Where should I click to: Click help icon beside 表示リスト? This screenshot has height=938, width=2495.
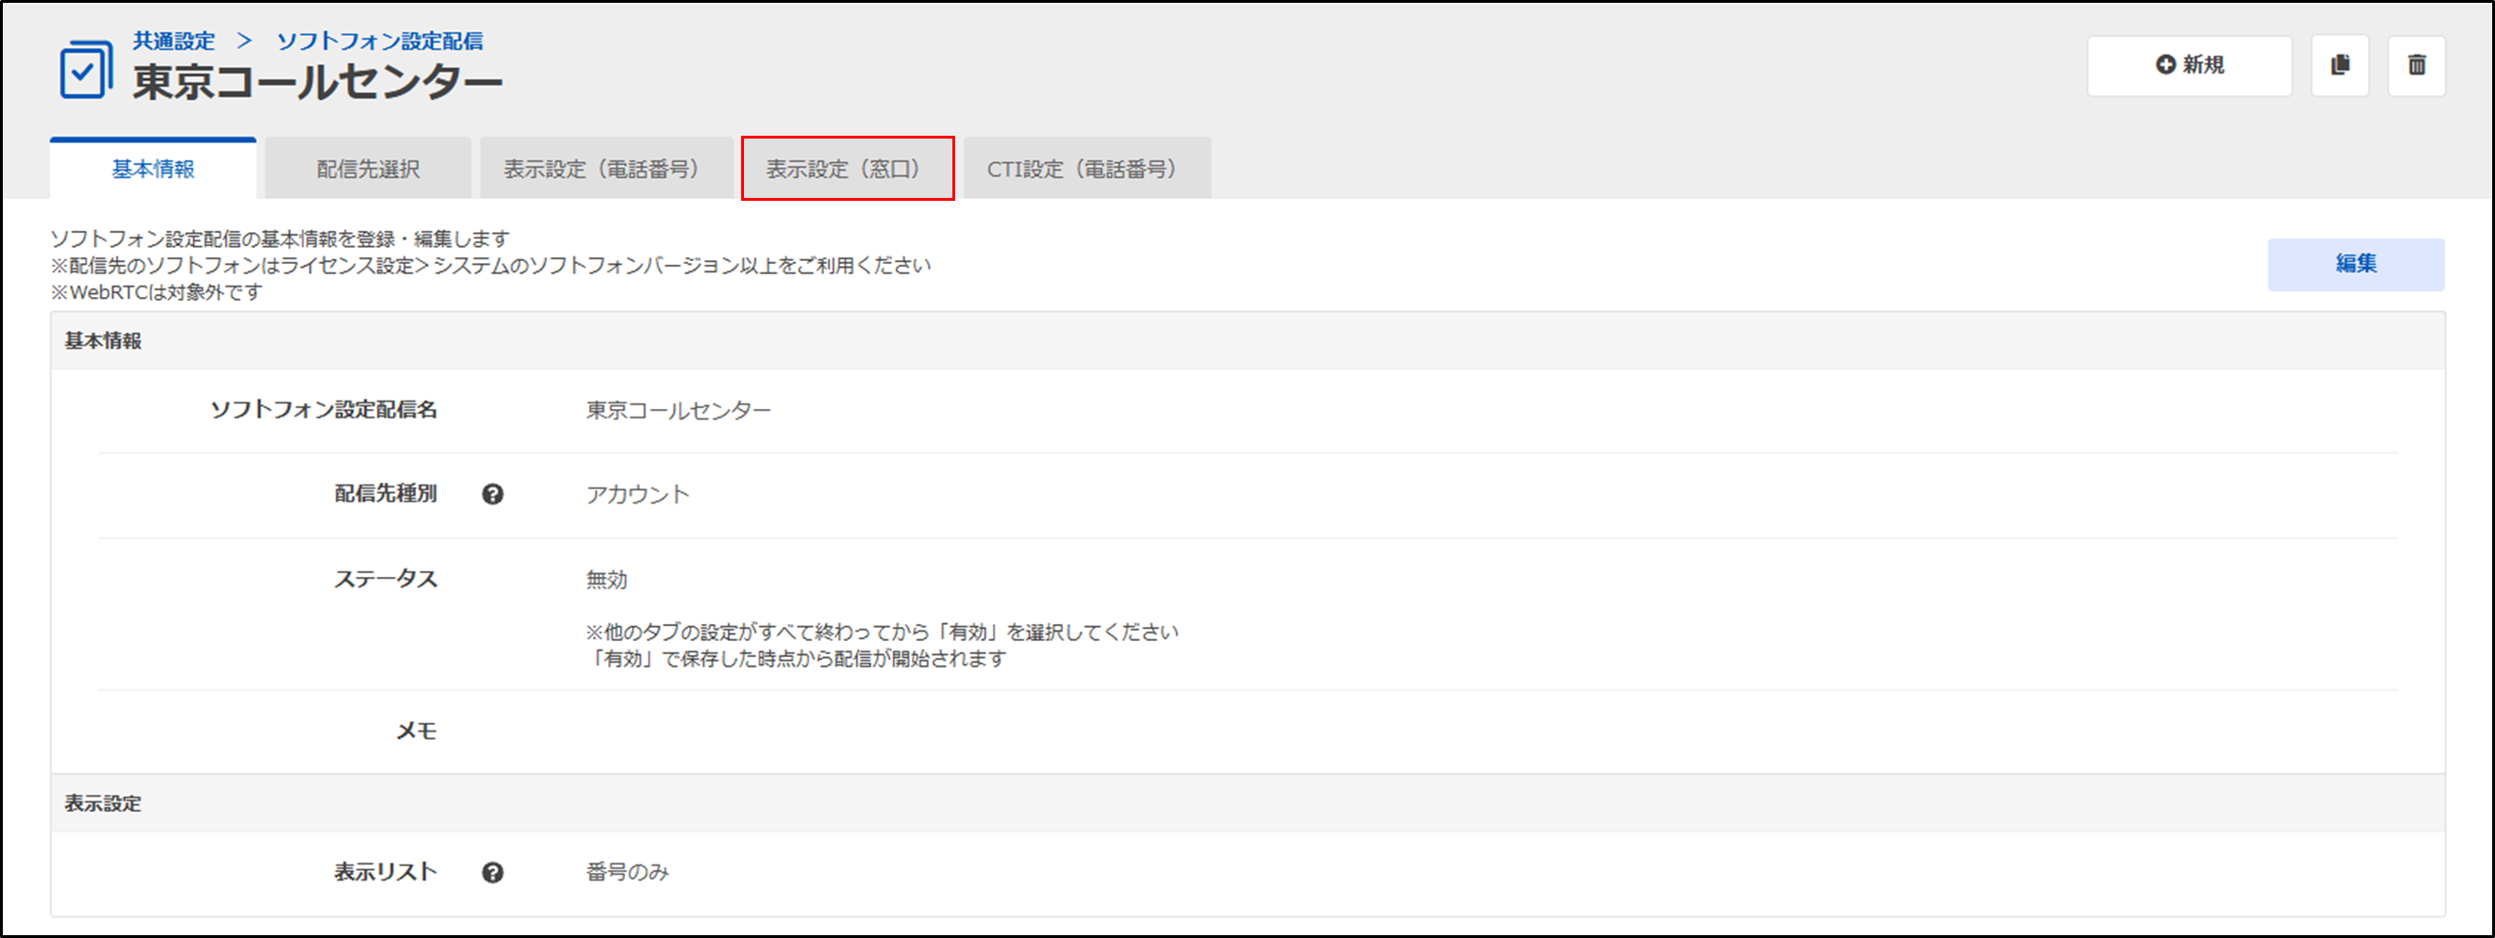(492, 873)
